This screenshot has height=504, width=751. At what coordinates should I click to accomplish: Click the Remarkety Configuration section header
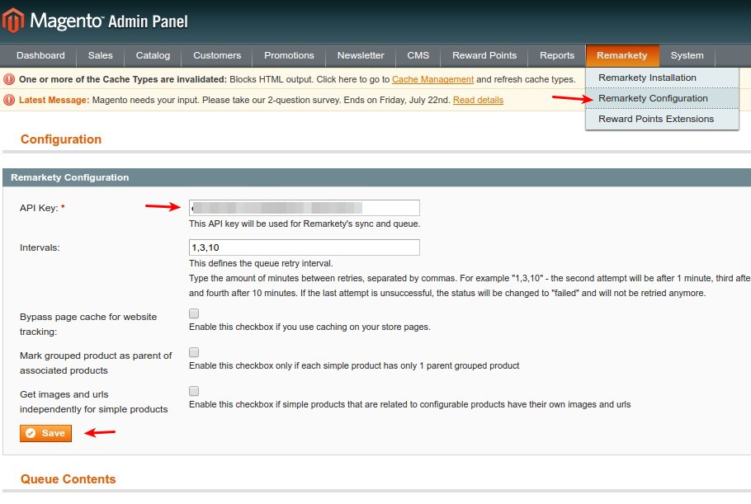(x=376, y=177)
